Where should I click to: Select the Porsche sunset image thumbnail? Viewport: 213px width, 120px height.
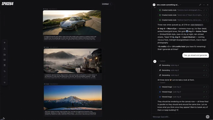coord(72,22)
